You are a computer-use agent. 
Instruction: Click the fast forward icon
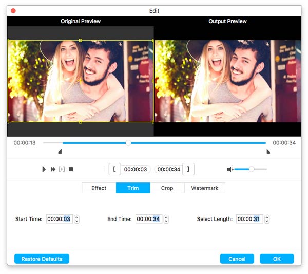click(x=53, y=169)
